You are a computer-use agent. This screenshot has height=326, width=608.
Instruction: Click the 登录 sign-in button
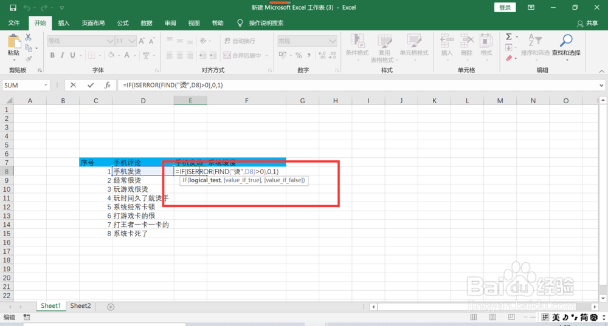tap(505, 7)
